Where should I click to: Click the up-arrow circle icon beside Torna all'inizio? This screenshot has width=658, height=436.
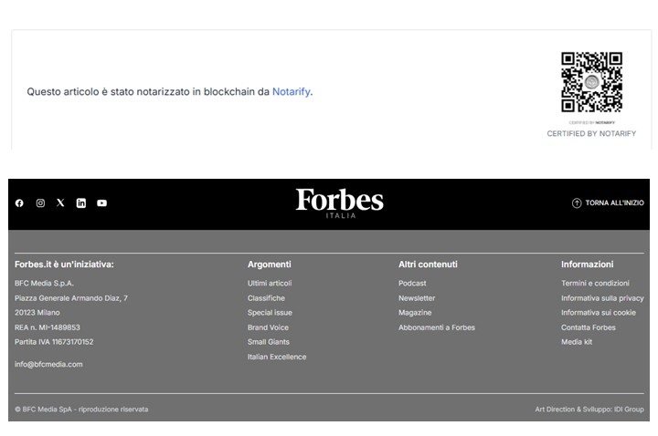(577, 203)
